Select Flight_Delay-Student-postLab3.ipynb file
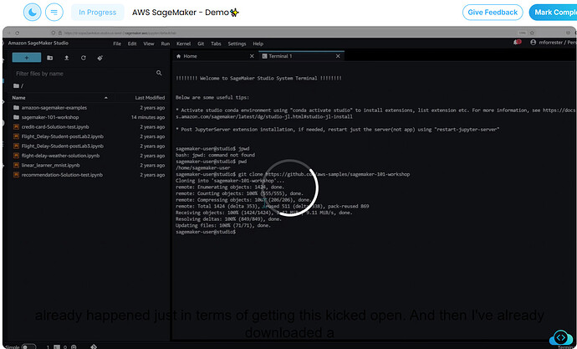 click(62, 146)
